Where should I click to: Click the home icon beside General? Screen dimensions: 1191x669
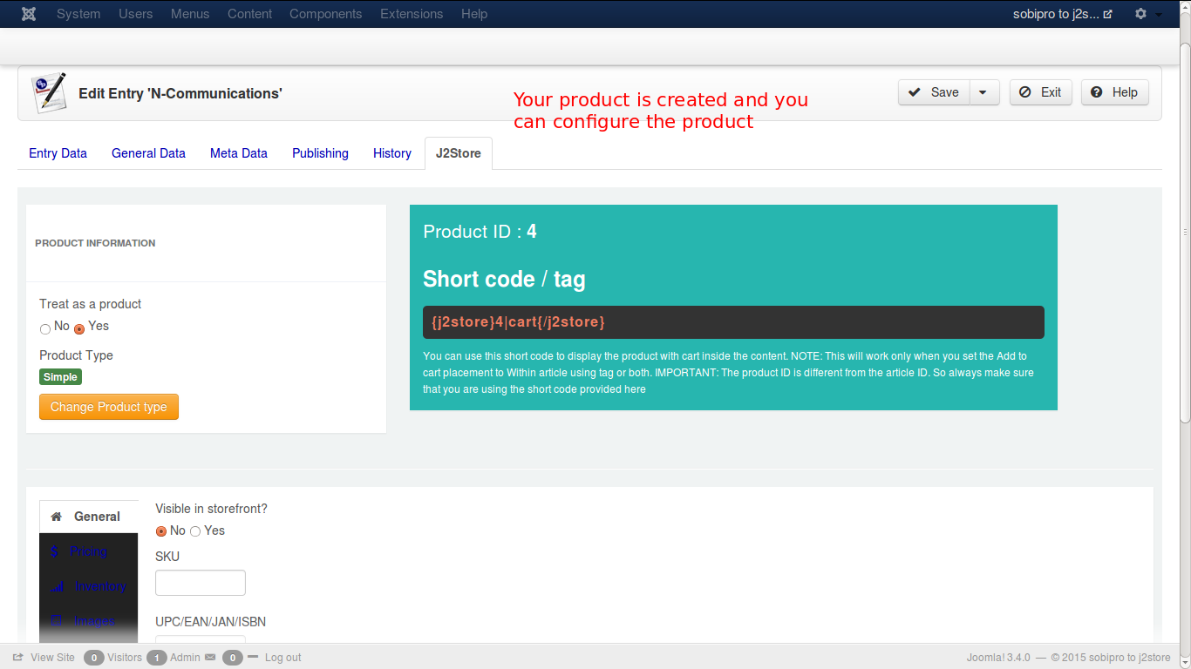[57, 517]
